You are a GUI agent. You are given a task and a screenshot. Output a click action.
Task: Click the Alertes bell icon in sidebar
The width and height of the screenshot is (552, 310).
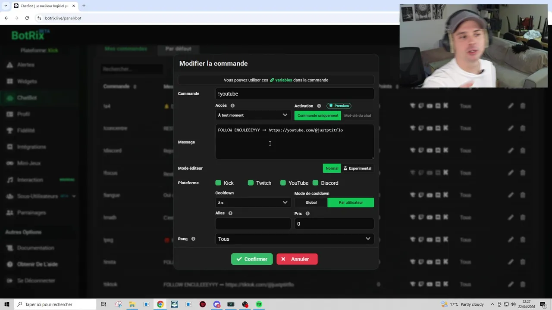tap(9, 65)
